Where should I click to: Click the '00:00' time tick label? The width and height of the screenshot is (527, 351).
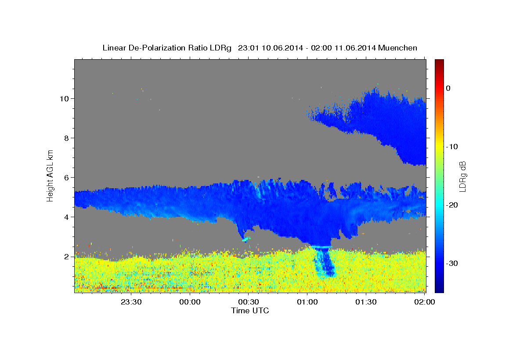coord(190,302)
